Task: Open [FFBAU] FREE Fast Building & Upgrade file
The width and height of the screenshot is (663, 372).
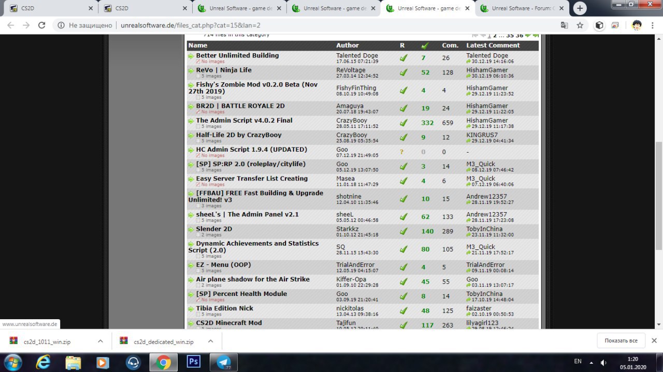Action: click(x=255, y=197)
